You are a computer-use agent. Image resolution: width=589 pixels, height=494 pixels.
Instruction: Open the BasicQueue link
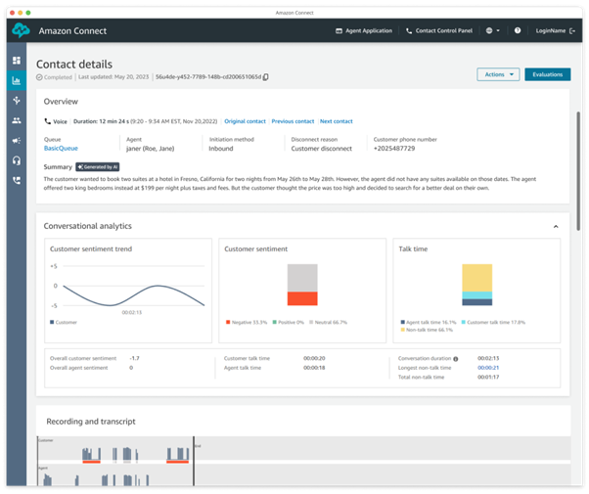(61, 150)
